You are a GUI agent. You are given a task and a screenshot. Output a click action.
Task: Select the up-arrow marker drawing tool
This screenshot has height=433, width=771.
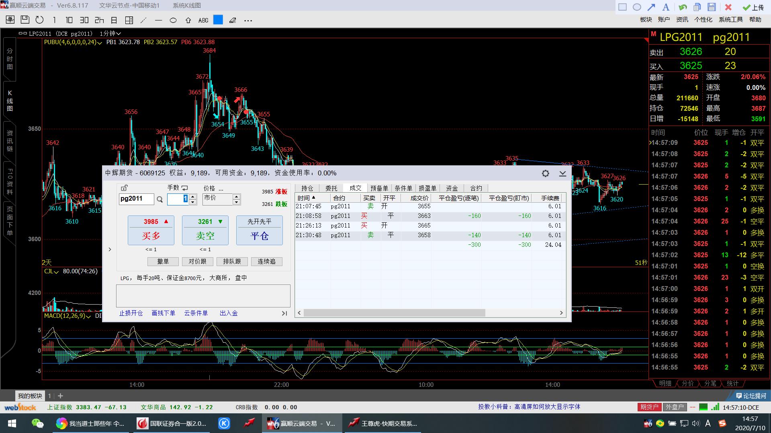click(188, 20)
